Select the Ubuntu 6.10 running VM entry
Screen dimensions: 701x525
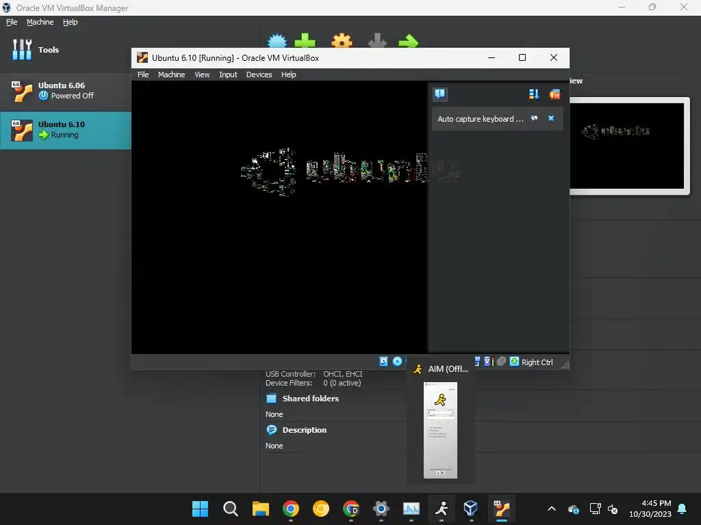click(x=66, y=130)
